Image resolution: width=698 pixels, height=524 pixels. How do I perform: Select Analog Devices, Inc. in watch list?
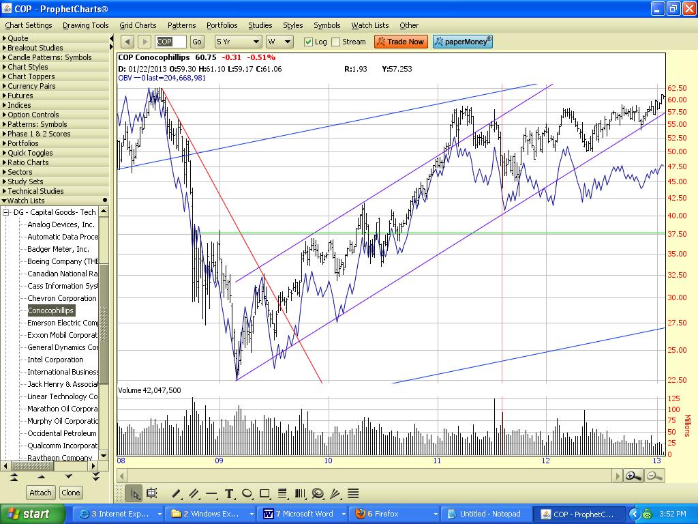(61, 224)
